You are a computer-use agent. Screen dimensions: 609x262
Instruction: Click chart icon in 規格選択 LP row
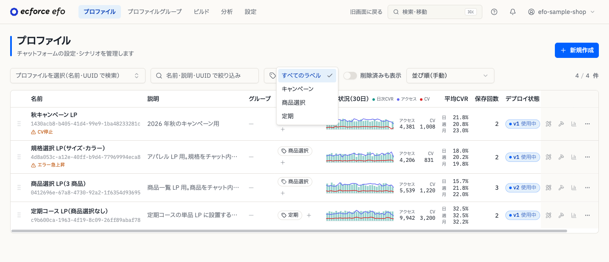pos(574,157)
